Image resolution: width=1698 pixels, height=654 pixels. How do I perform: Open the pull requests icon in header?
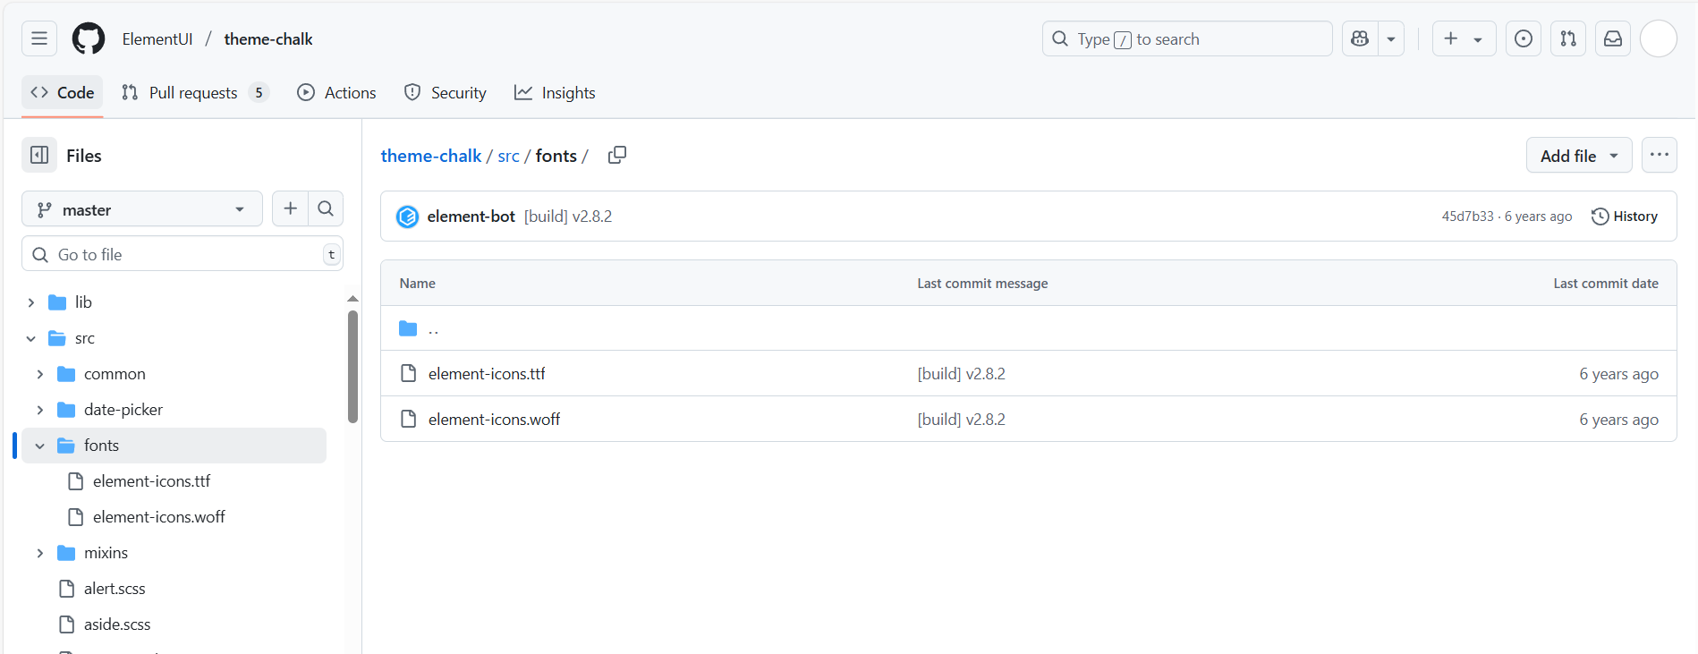click(x=1568, y=38)
